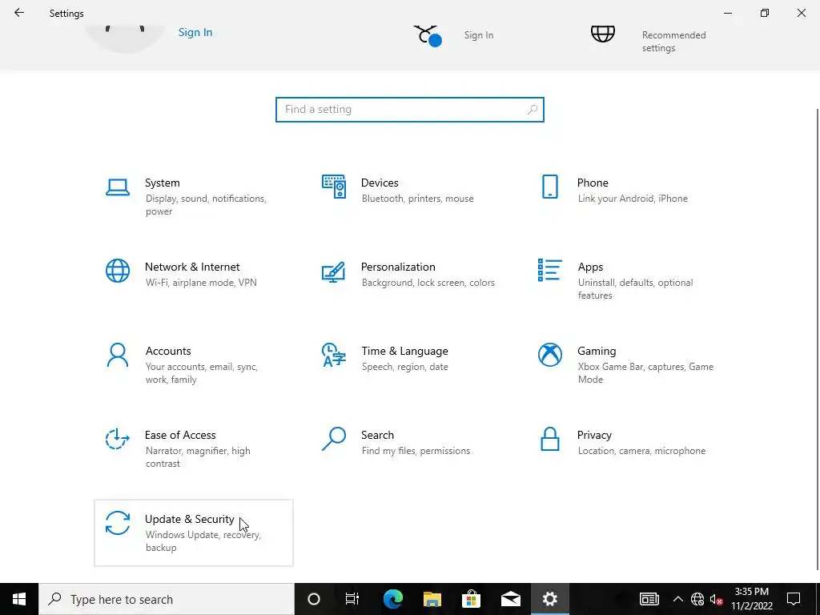The width and height of the screenshot is (820, 615).
Task: Open System settings laptop icon
Action: tap(118, 187)
